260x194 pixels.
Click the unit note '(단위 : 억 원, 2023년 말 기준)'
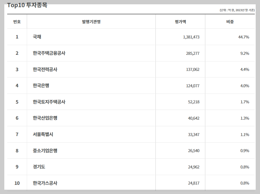237,10
